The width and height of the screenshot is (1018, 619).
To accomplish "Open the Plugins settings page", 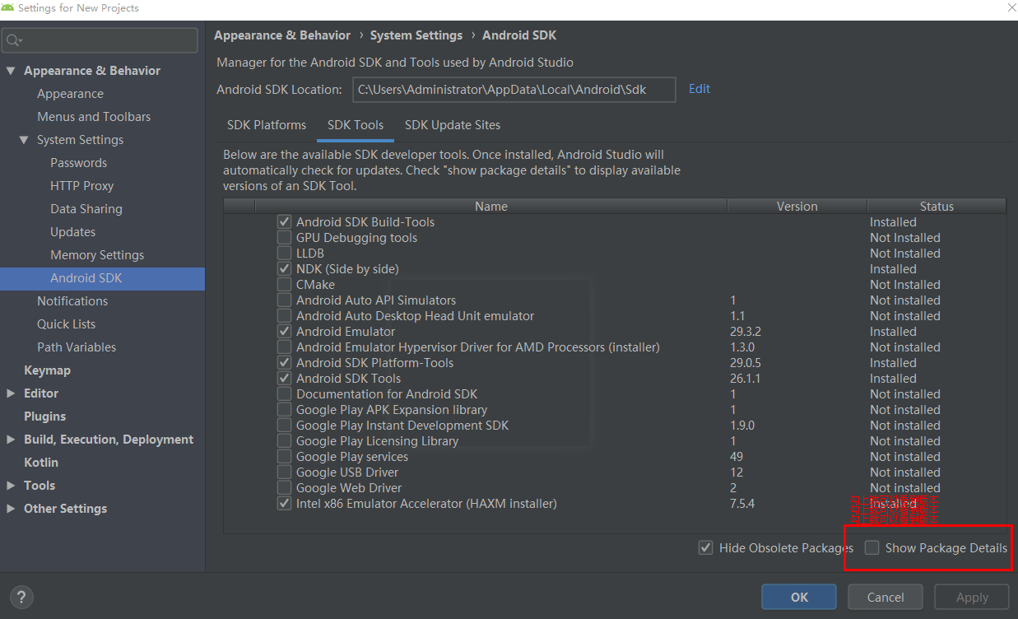I will click(44, 417).
